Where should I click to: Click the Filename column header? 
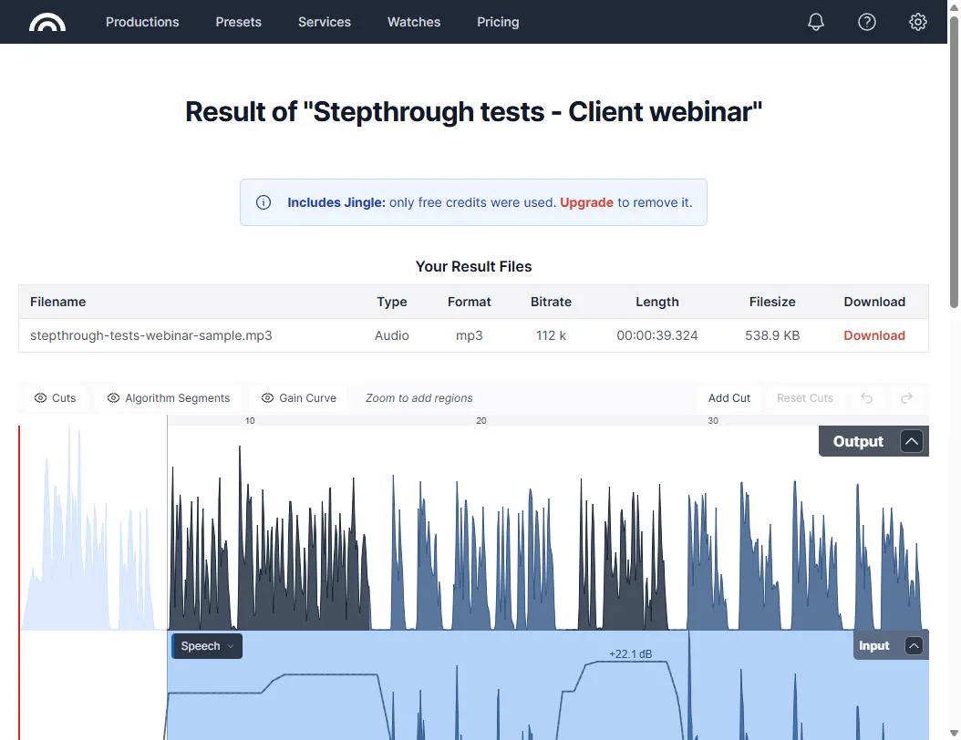tap(57, 302)
